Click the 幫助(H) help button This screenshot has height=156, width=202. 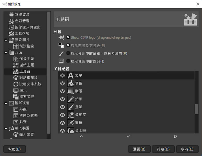15,149
